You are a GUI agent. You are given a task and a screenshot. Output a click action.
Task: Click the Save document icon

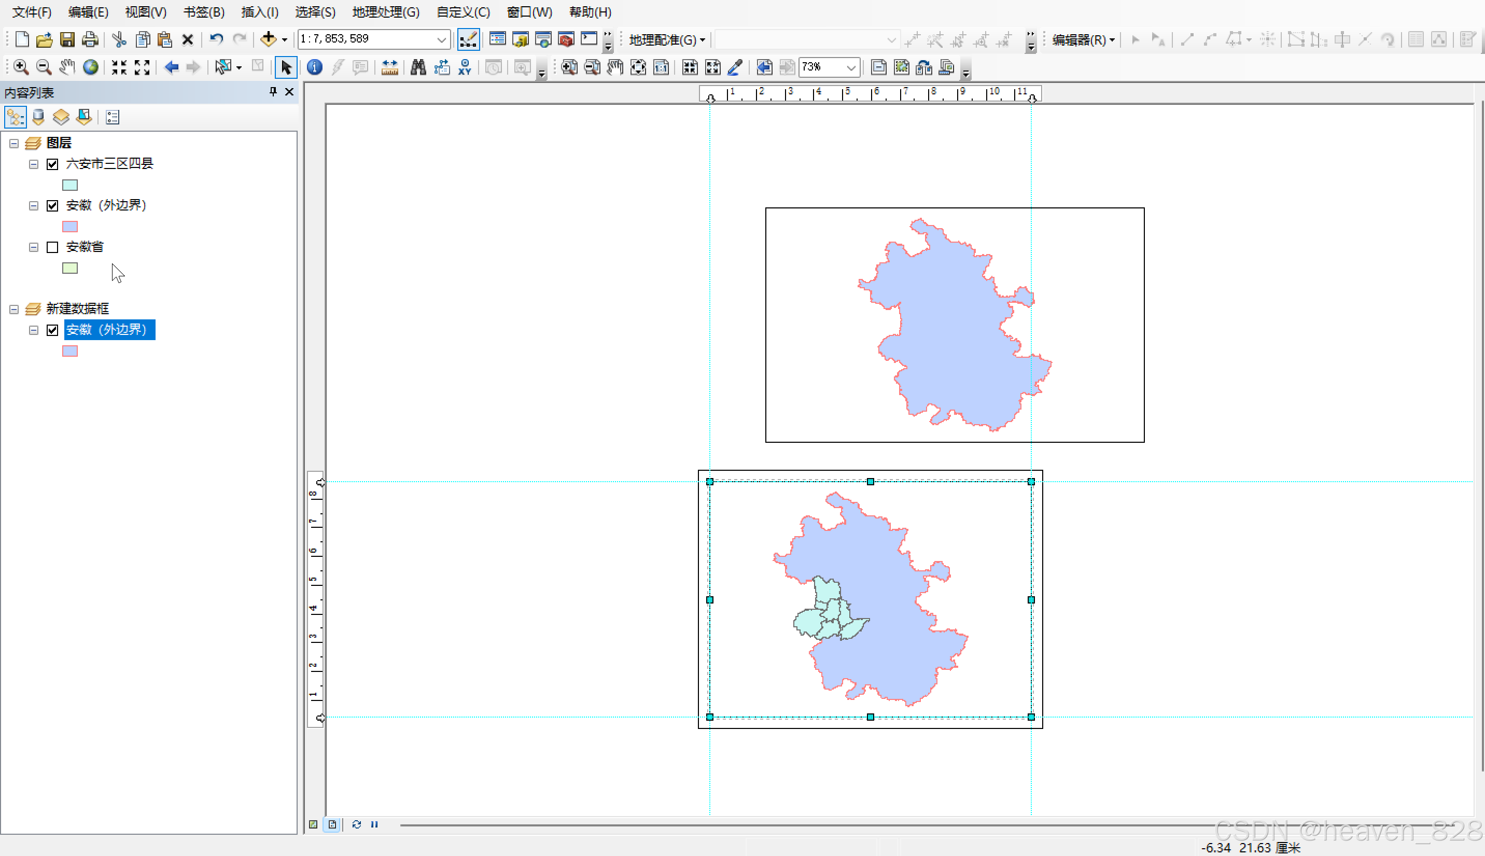[67, 39]
